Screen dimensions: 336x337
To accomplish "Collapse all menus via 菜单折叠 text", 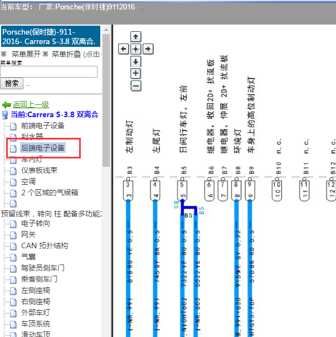I will point(66,54).
